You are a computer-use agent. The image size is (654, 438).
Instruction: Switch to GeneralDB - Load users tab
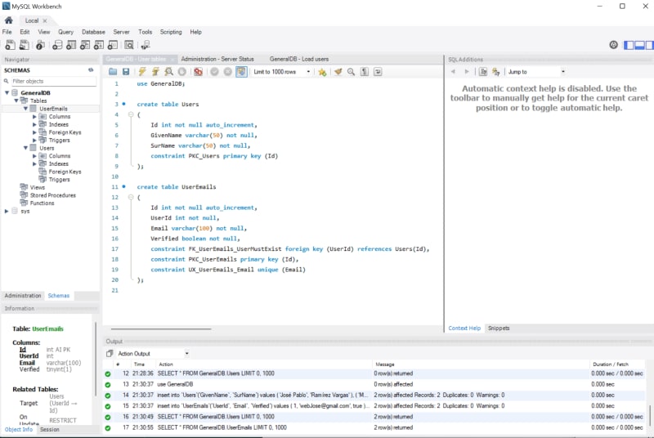click(299, 59)
